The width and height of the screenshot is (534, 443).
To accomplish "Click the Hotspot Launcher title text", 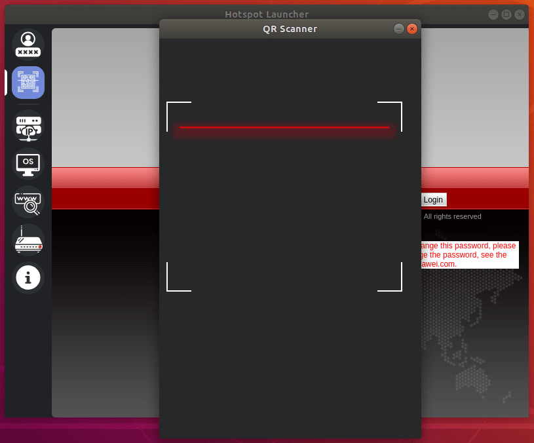I will [267, 14].
